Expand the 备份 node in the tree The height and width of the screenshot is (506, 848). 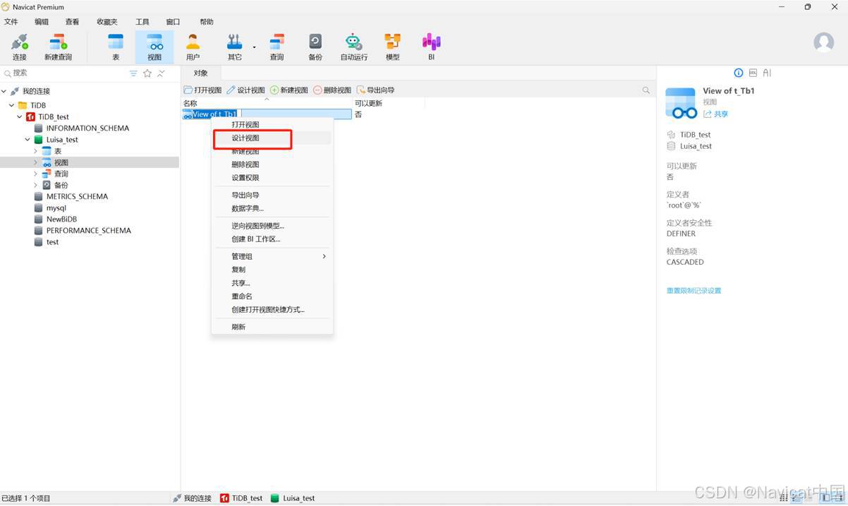(x=35, y=185)
